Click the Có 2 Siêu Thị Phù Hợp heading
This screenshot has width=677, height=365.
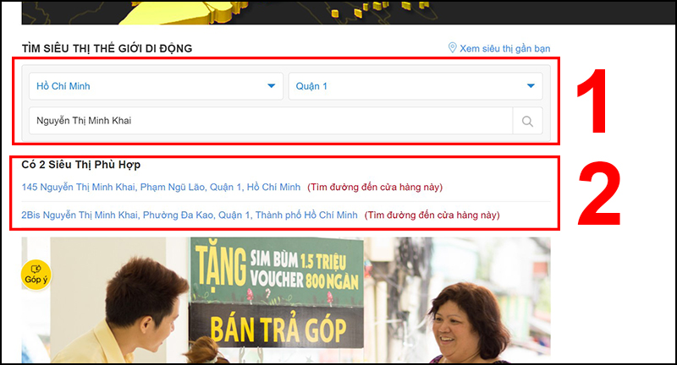click(81, 164)
